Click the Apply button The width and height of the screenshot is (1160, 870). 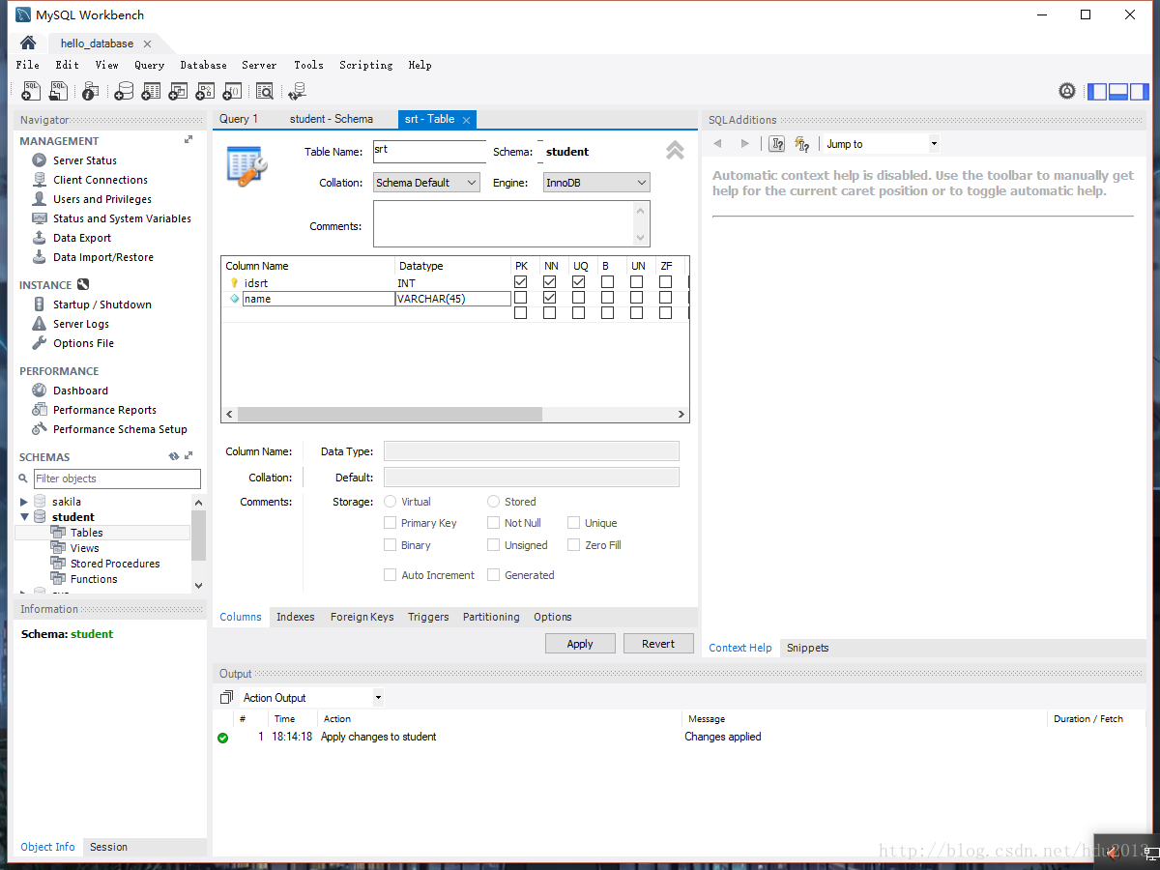580,644
